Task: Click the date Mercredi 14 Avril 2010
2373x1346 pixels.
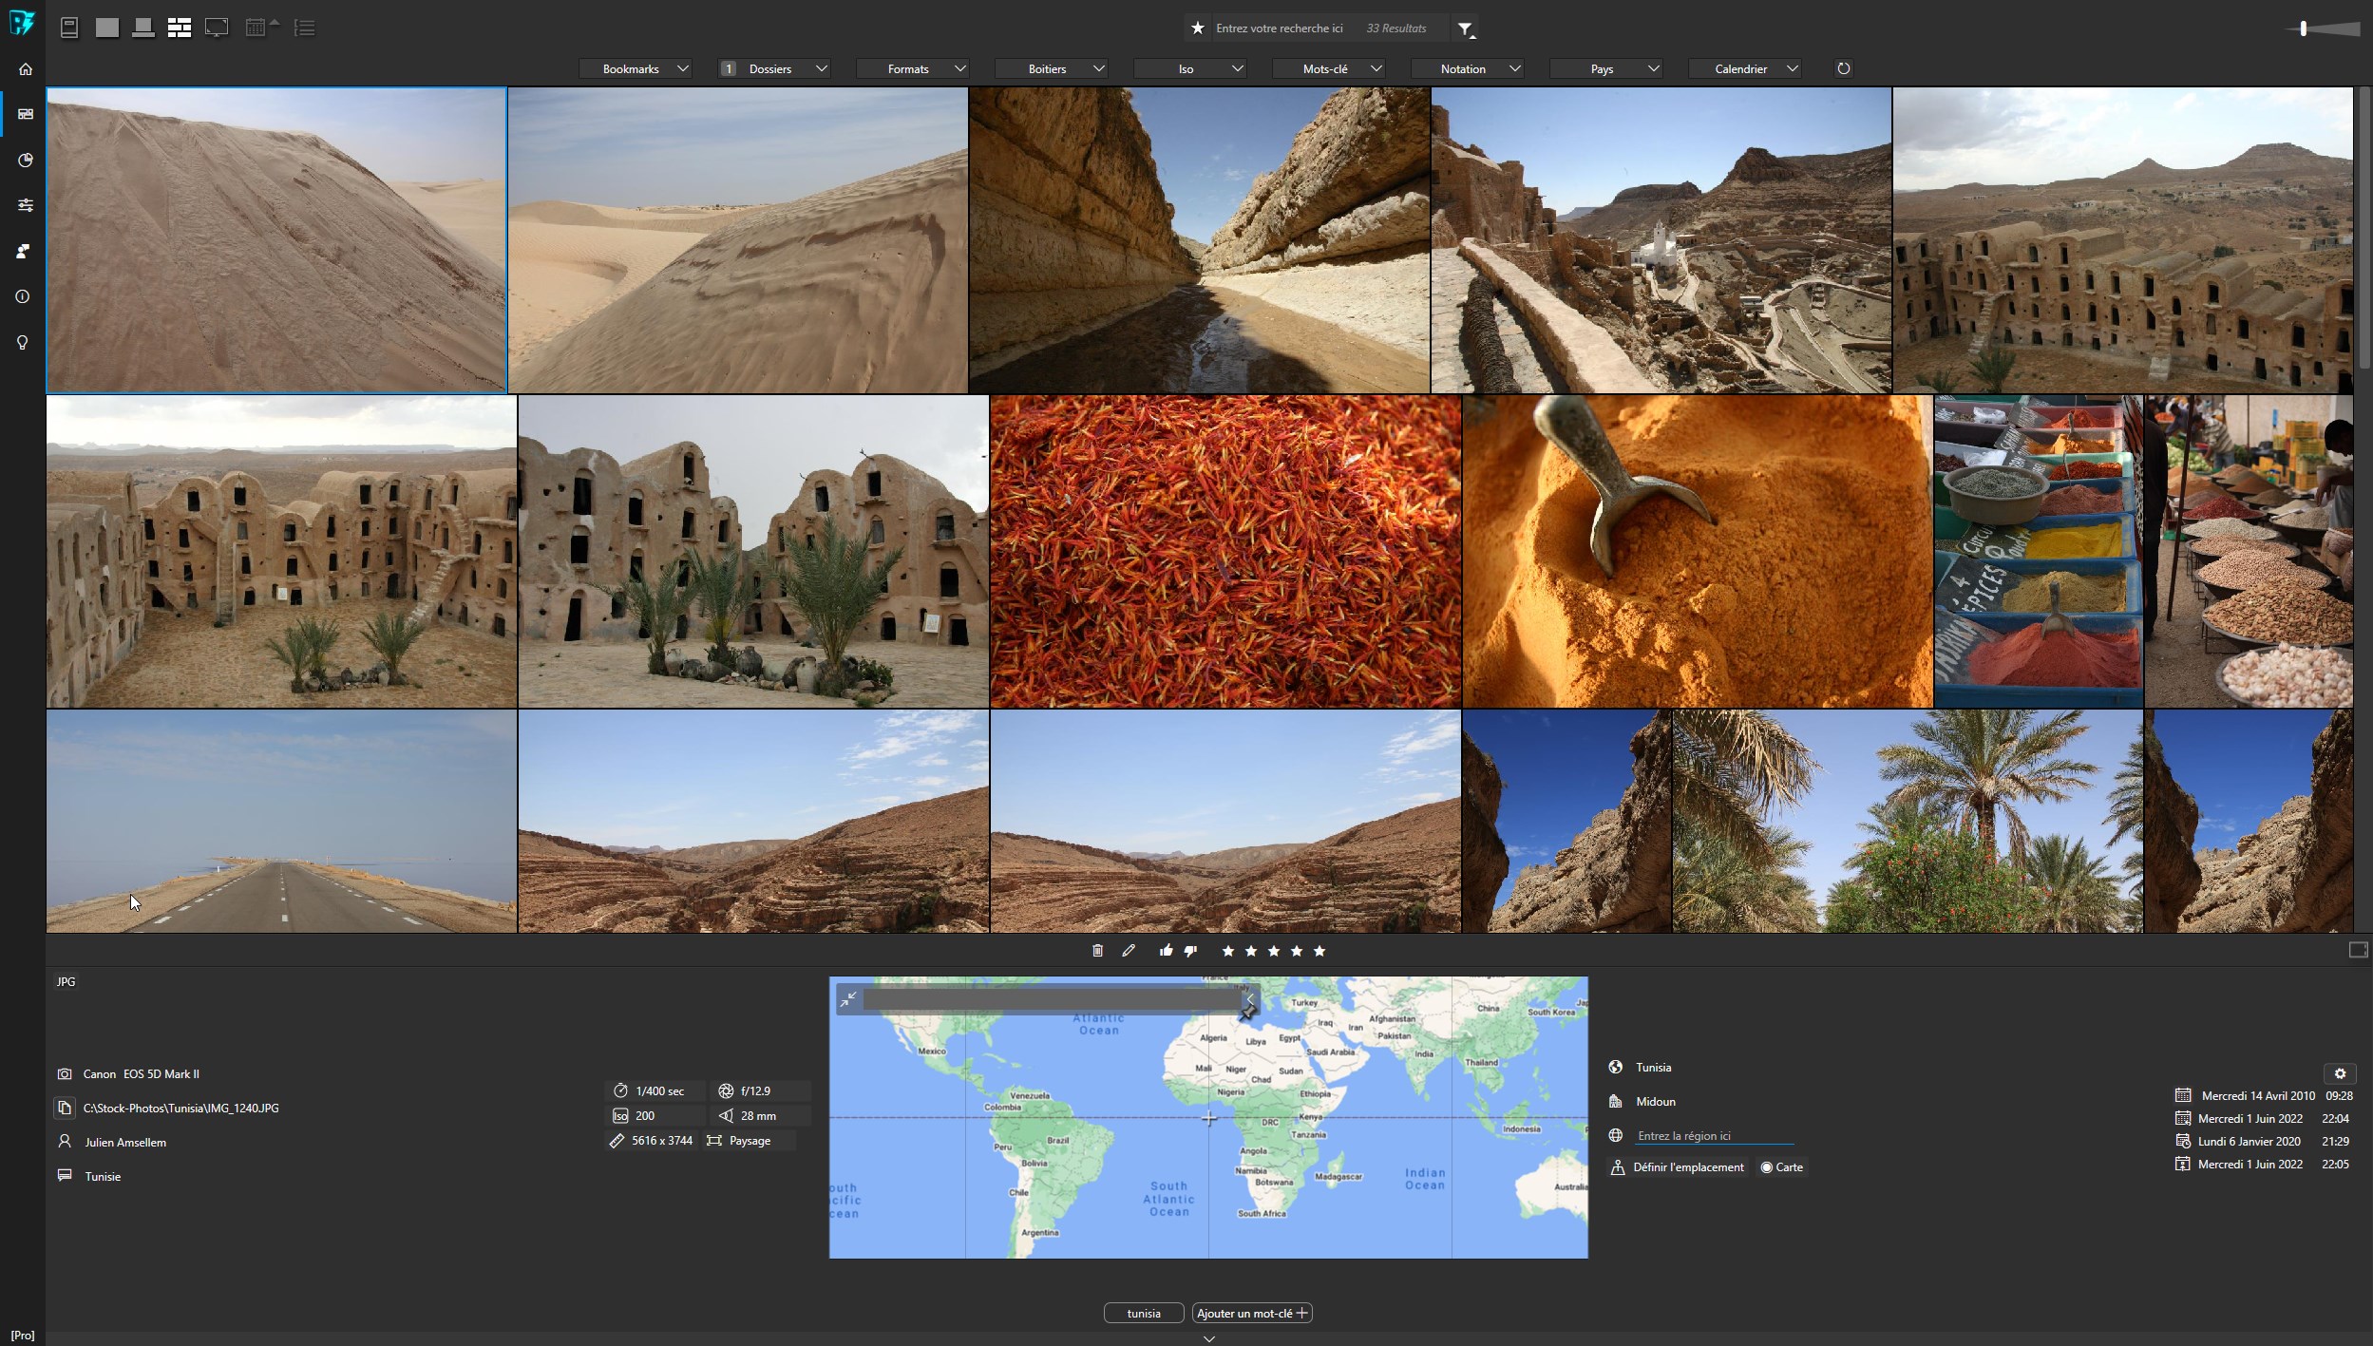Action: click(2258, 1096)
